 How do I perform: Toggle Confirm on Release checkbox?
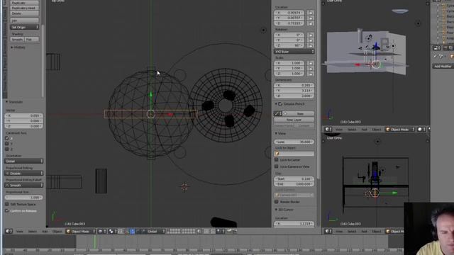[7, 211]
